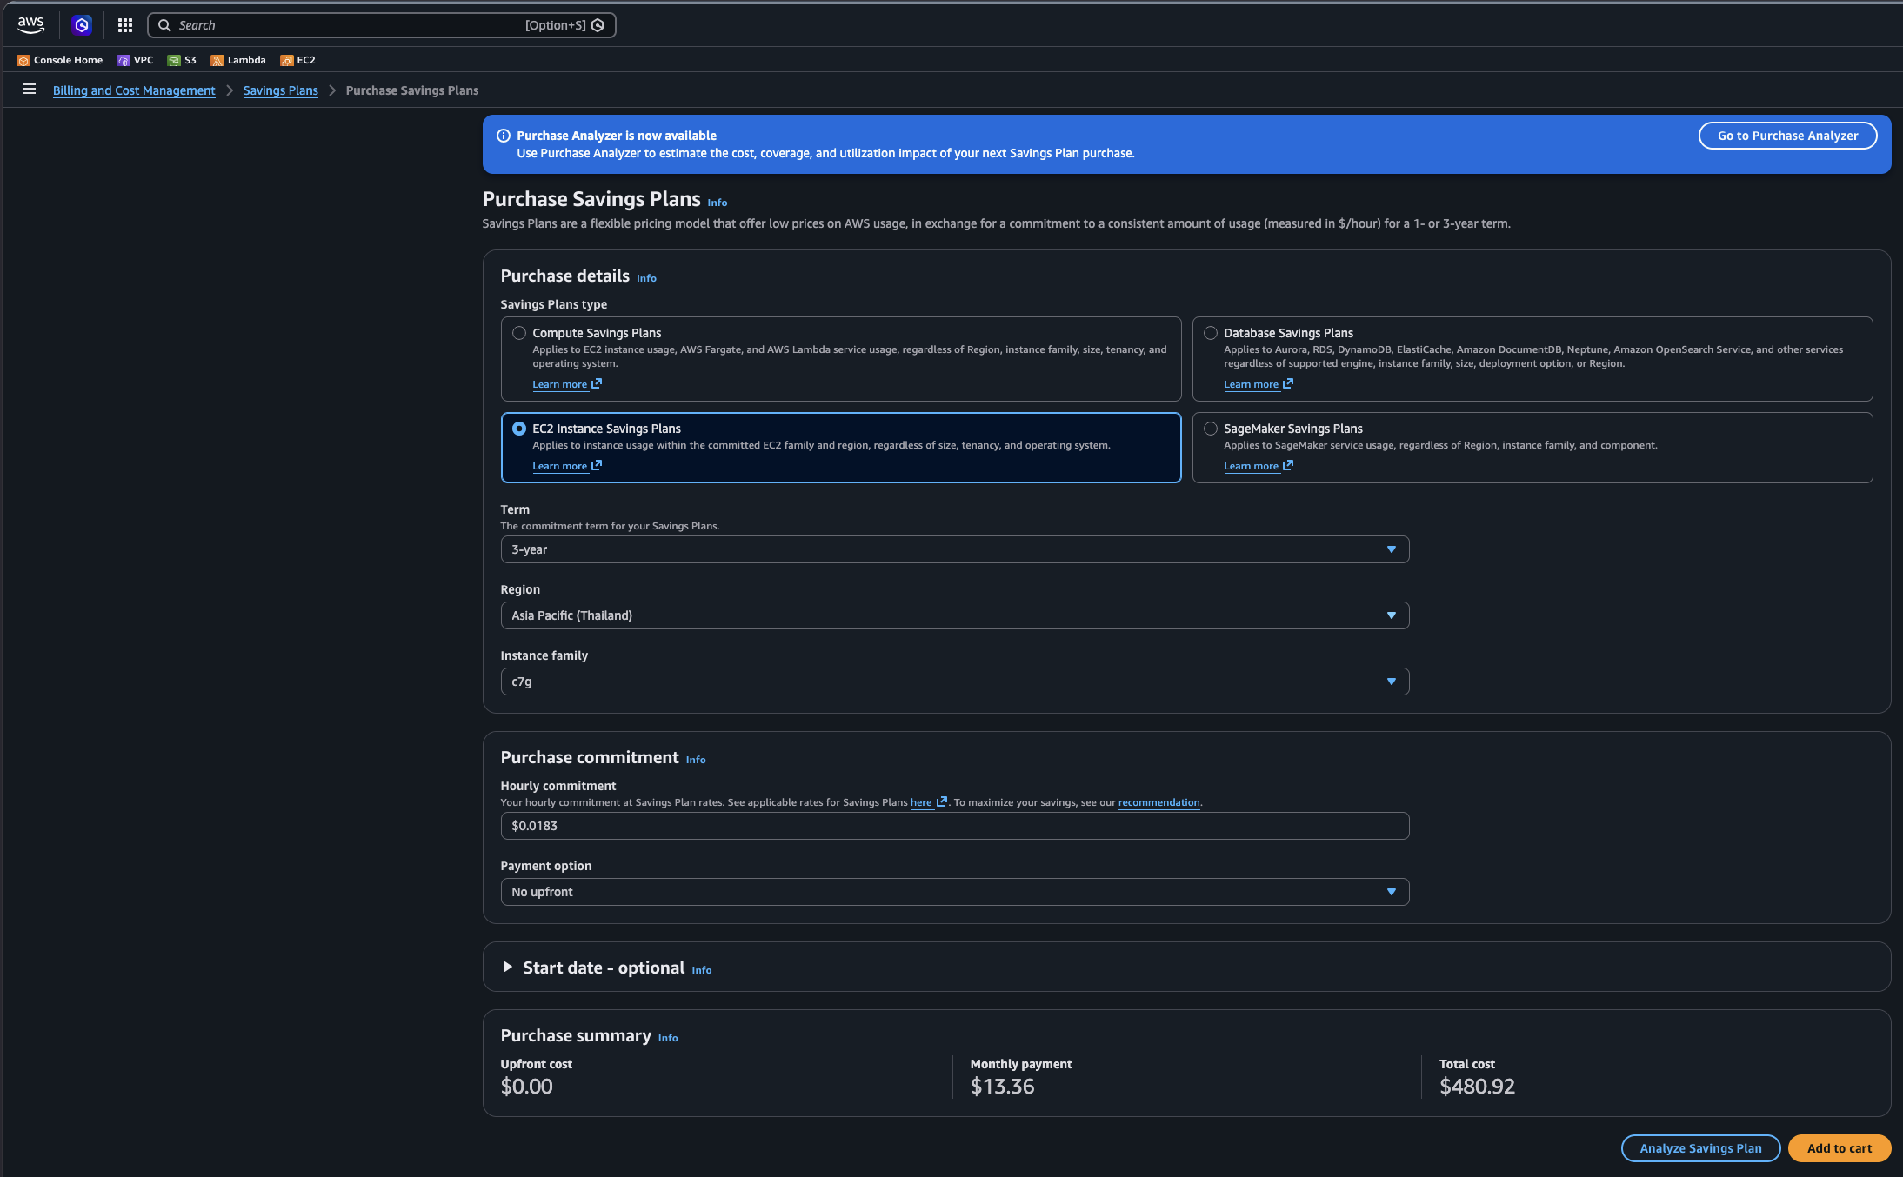
Task: Open the Region dropdown showing Asia Pacific (Thailand)
Action: [x=955, y=615]
